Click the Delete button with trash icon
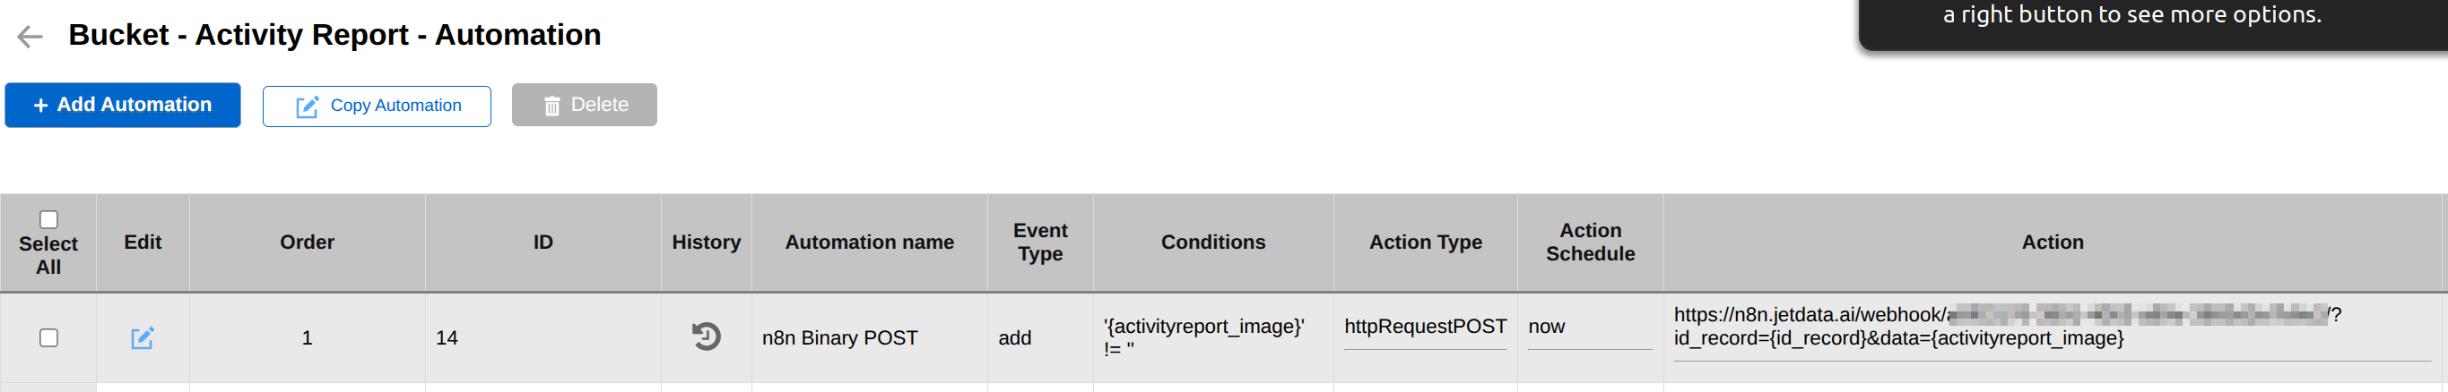The width and height of the screenshot is (2448, 392). (x=585, y=106)
